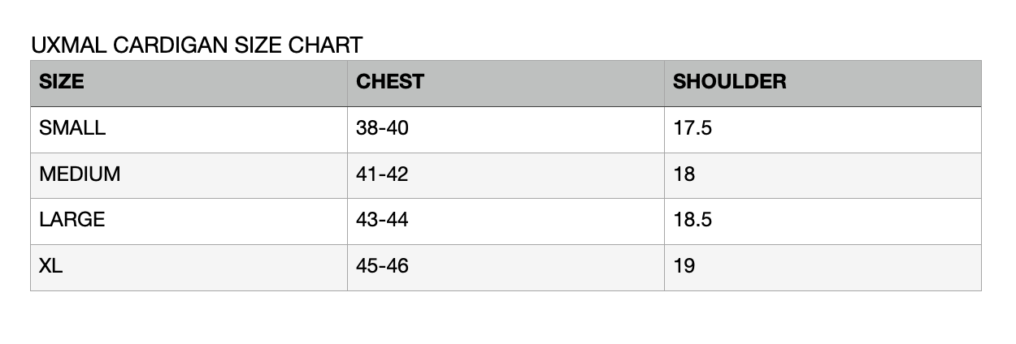Select the 38-40 chest measurement
1016x344 pixels.
pos(382,128)
